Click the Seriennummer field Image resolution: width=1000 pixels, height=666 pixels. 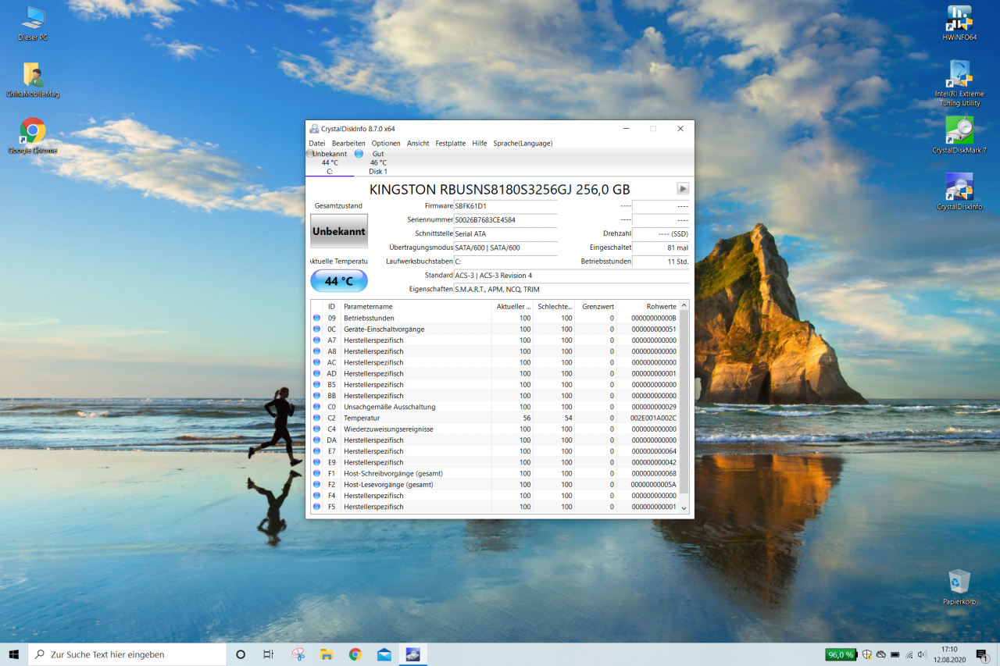click(505, 220)
